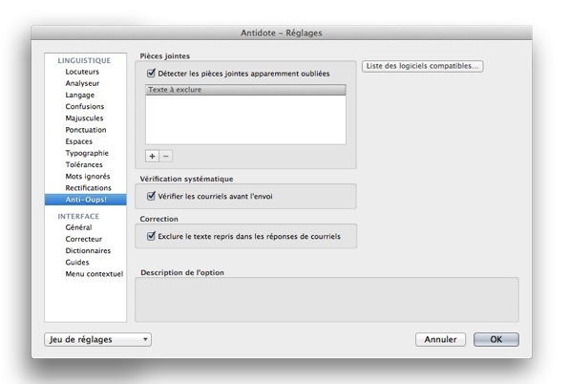Select Tolérances in the sidebar
The image size is (569, 384).
(84, 165)
